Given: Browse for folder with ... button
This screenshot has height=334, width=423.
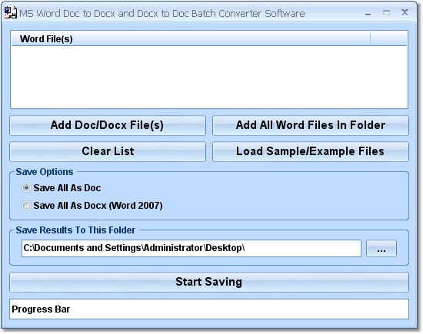Looking at the screenshot, I should coord(381,248).
